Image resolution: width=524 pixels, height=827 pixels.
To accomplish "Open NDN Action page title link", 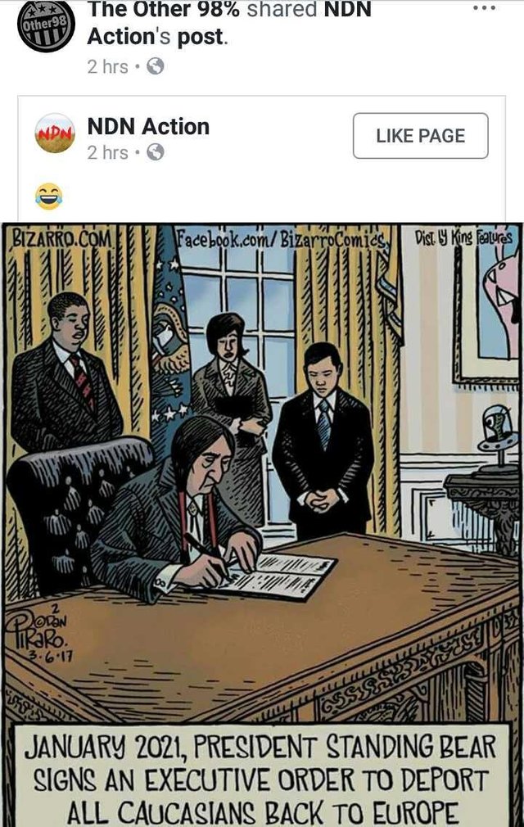I will point(149,127).
